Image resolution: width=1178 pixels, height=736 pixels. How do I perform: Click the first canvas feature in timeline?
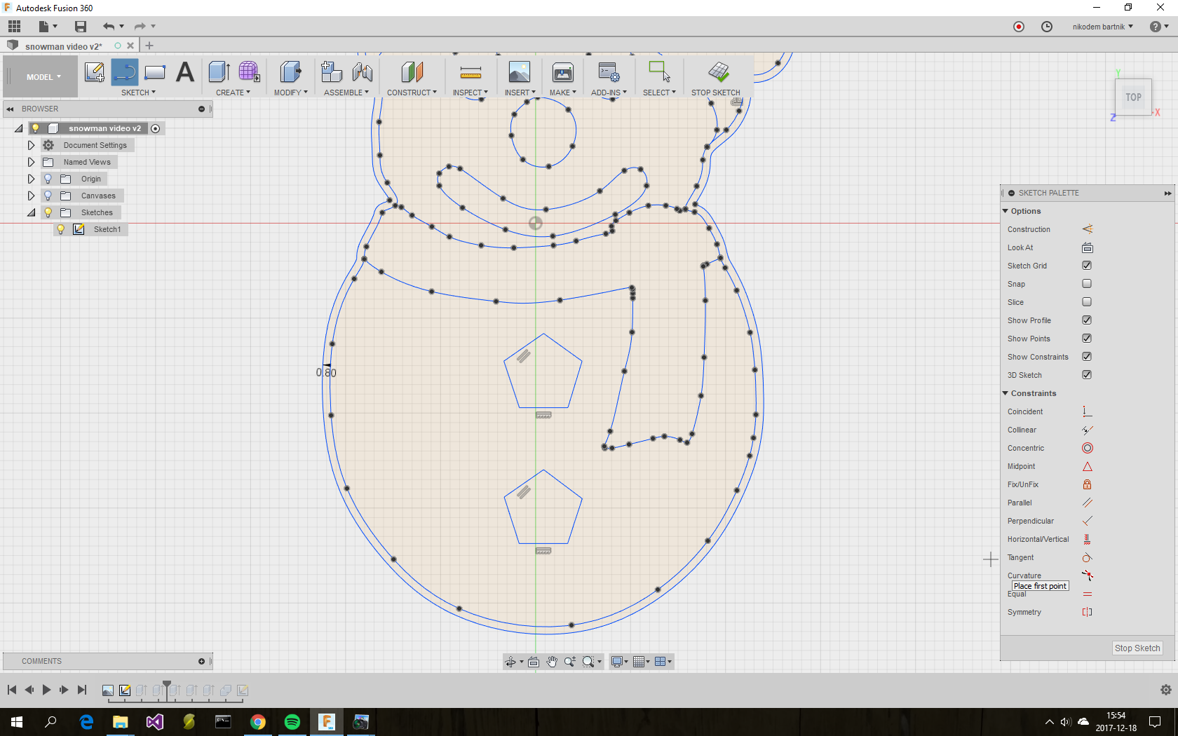coord(108,690)
